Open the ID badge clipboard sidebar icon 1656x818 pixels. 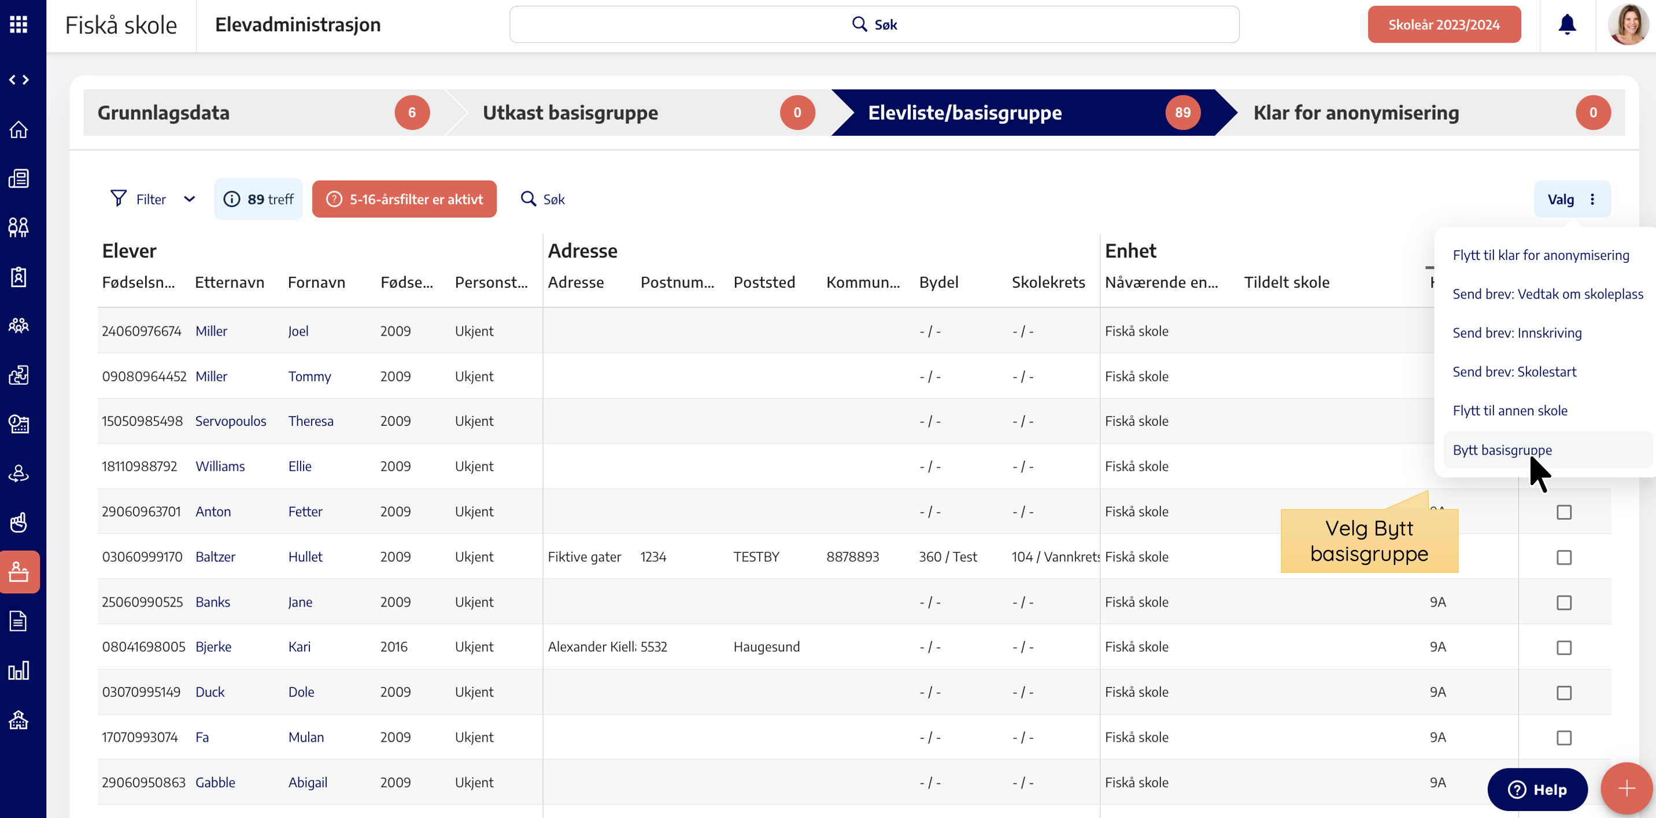coord(19,277)
